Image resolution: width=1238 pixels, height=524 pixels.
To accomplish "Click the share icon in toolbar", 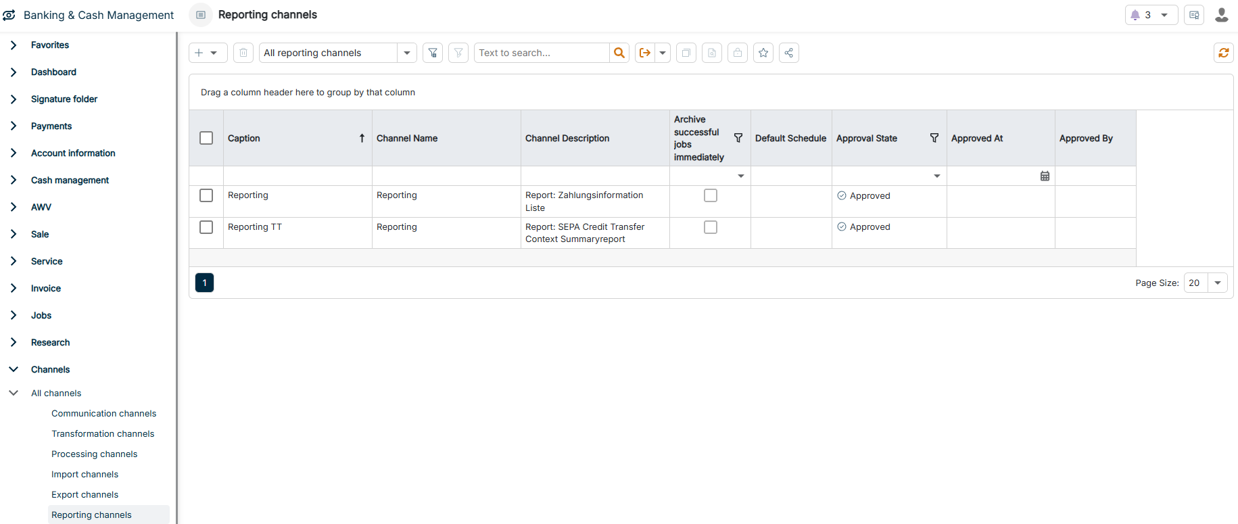I will pos(789,53).
